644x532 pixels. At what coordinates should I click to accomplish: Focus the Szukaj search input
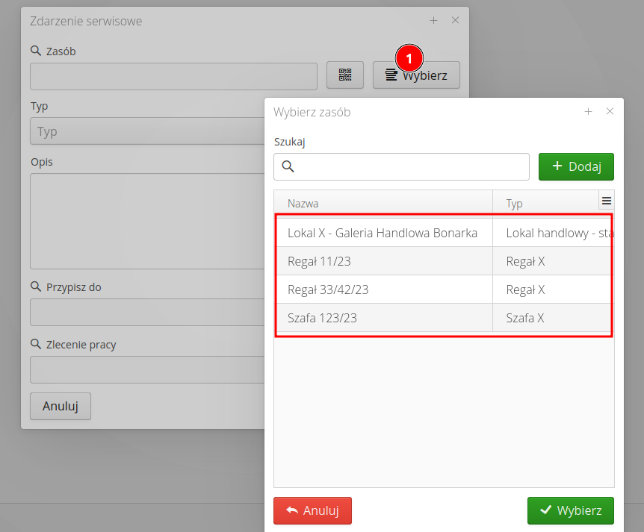click(411, 166)
